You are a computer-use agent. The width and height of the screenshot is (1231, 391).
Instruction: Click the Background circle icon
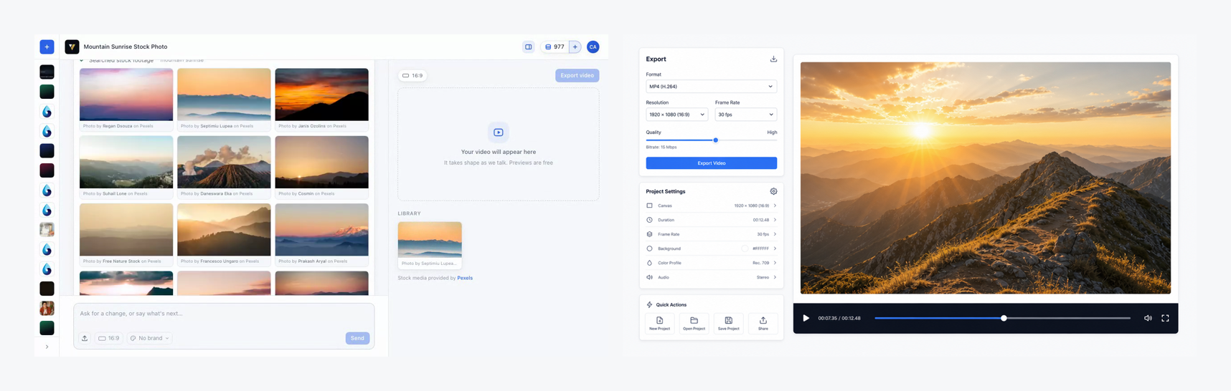[x=649, y=248]
